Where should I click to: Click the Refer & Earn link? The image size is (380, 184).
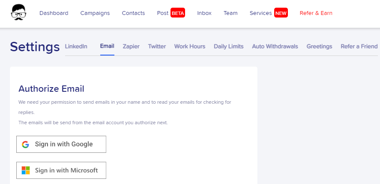coord(316,13)
